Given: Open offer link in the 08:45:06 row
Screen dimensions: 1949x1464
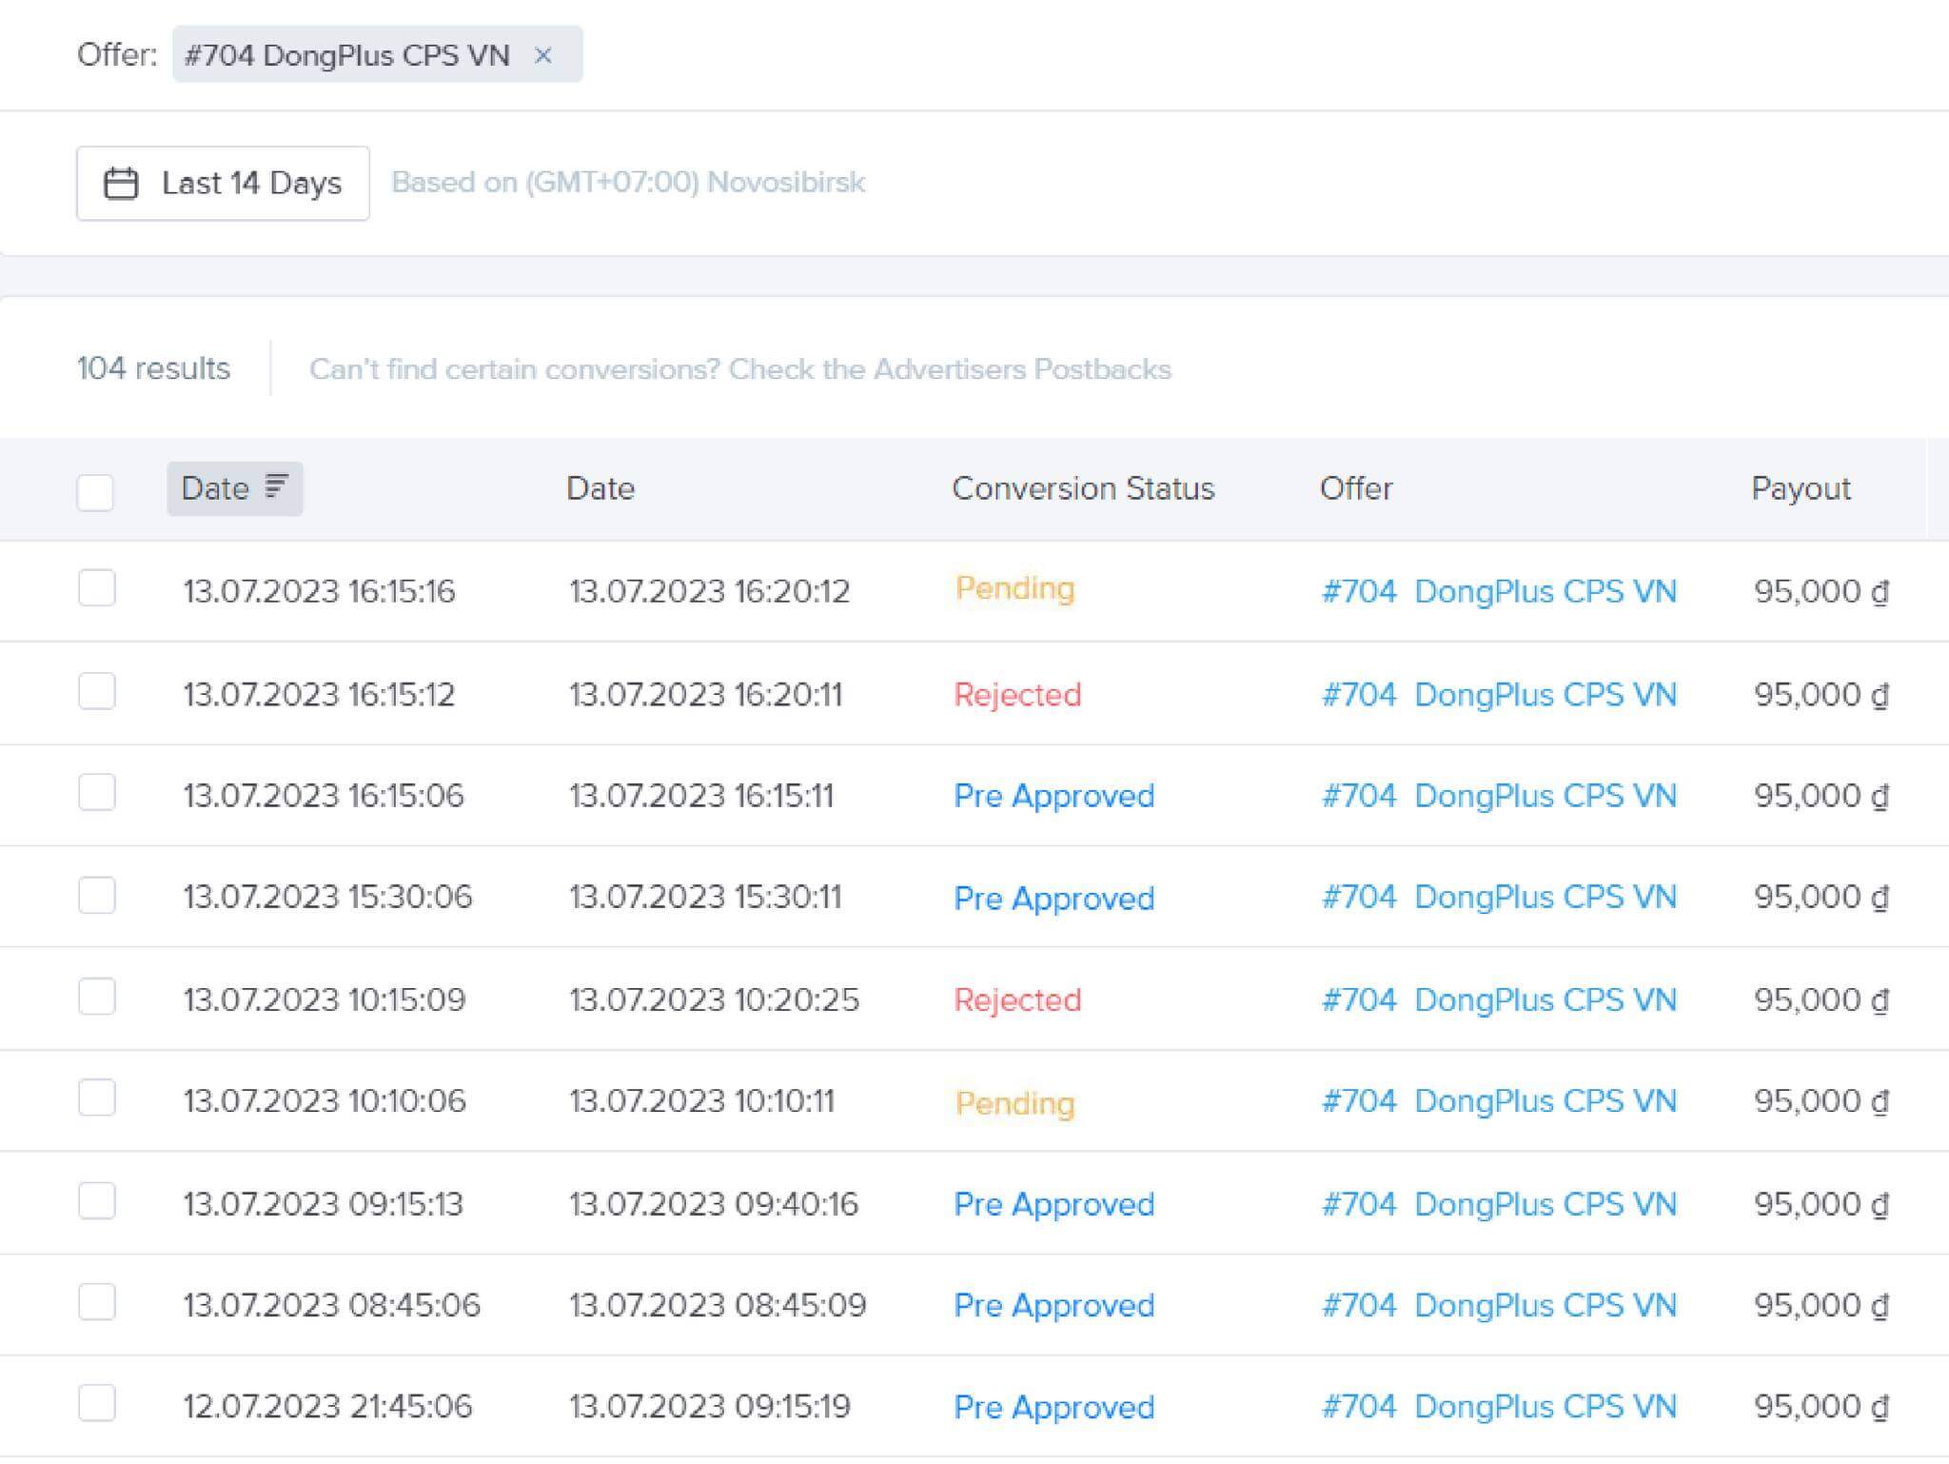Looking at the screenshot, I should click(1499, 1305).
